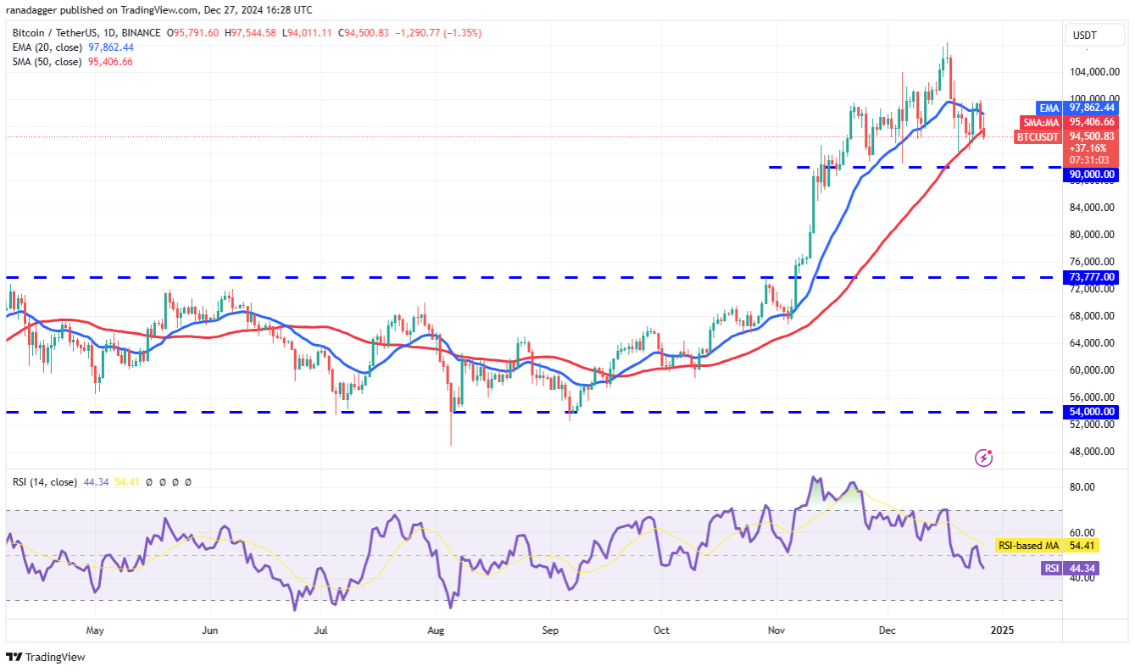Click the BTCUSDT last price tag
1135x672 pixels.
[1038, 136]
